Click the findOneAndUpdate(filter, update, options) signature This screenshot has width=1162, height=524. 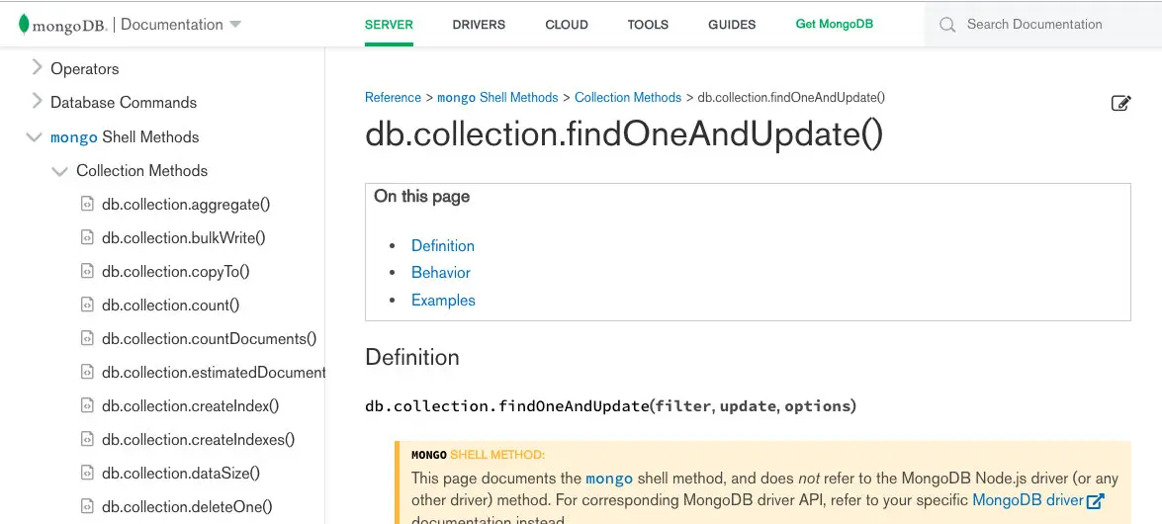(x=610, y=406)
